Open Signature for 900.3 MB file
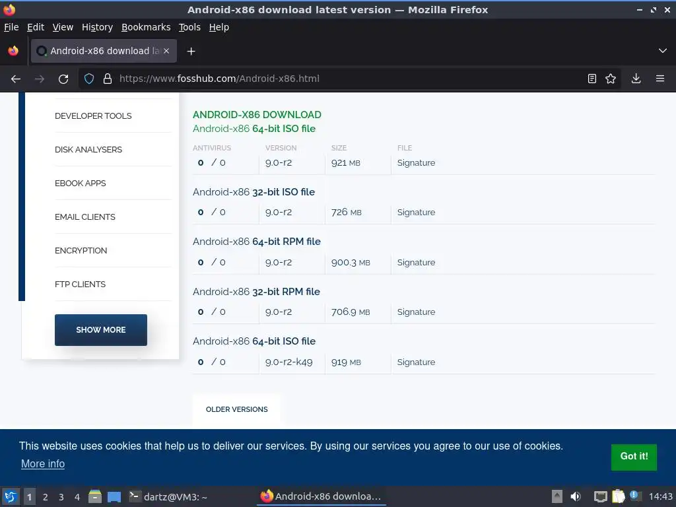The image size is (676, 507). [x=416, y=263]
